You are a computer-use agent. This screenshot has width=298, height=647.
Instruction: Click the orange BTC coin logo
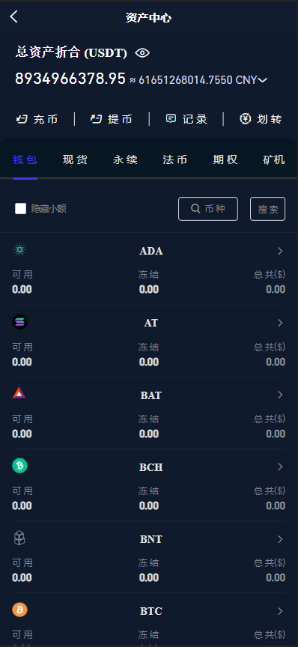click(19, 610)
